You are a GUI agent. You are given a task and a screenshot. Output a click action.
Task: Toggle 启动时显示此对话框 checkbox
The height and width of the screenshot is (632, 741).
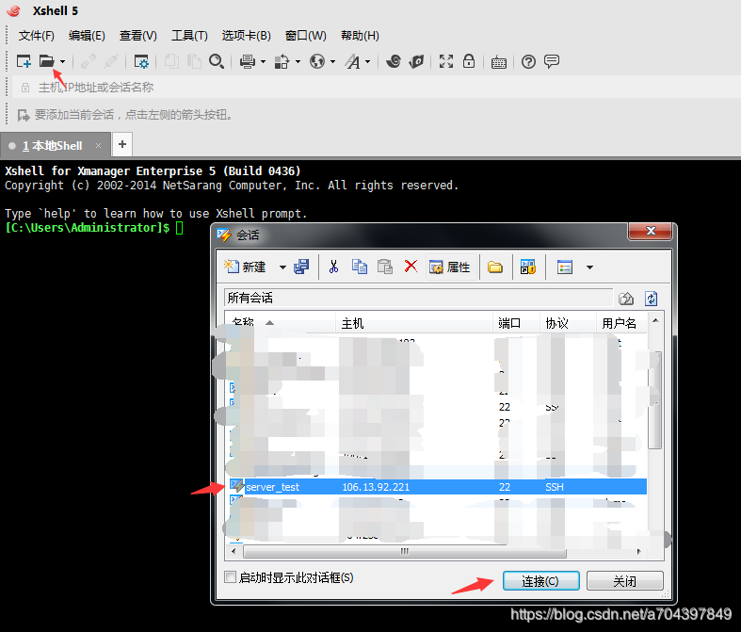point(230,577)
